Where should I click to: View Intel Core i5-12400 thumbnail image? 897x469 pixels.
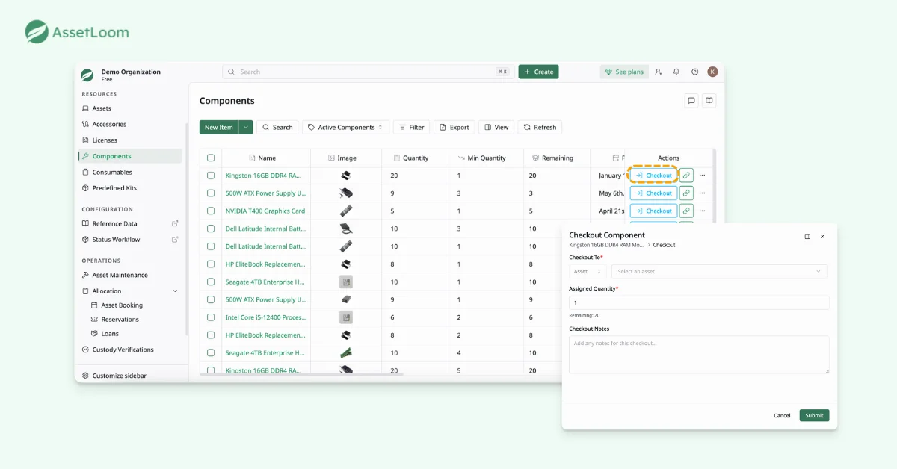coord(345,317)
